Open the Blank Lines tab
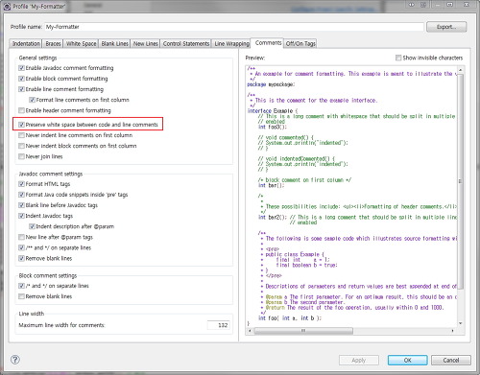 coord(115,43)
